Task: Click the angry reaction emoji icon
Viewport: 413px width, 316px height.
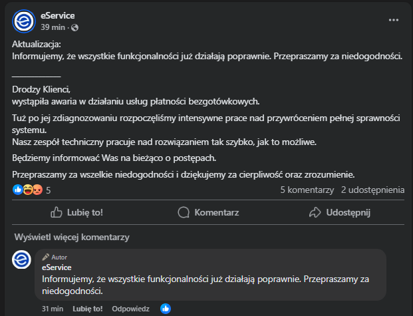Action: pos(37,190)
